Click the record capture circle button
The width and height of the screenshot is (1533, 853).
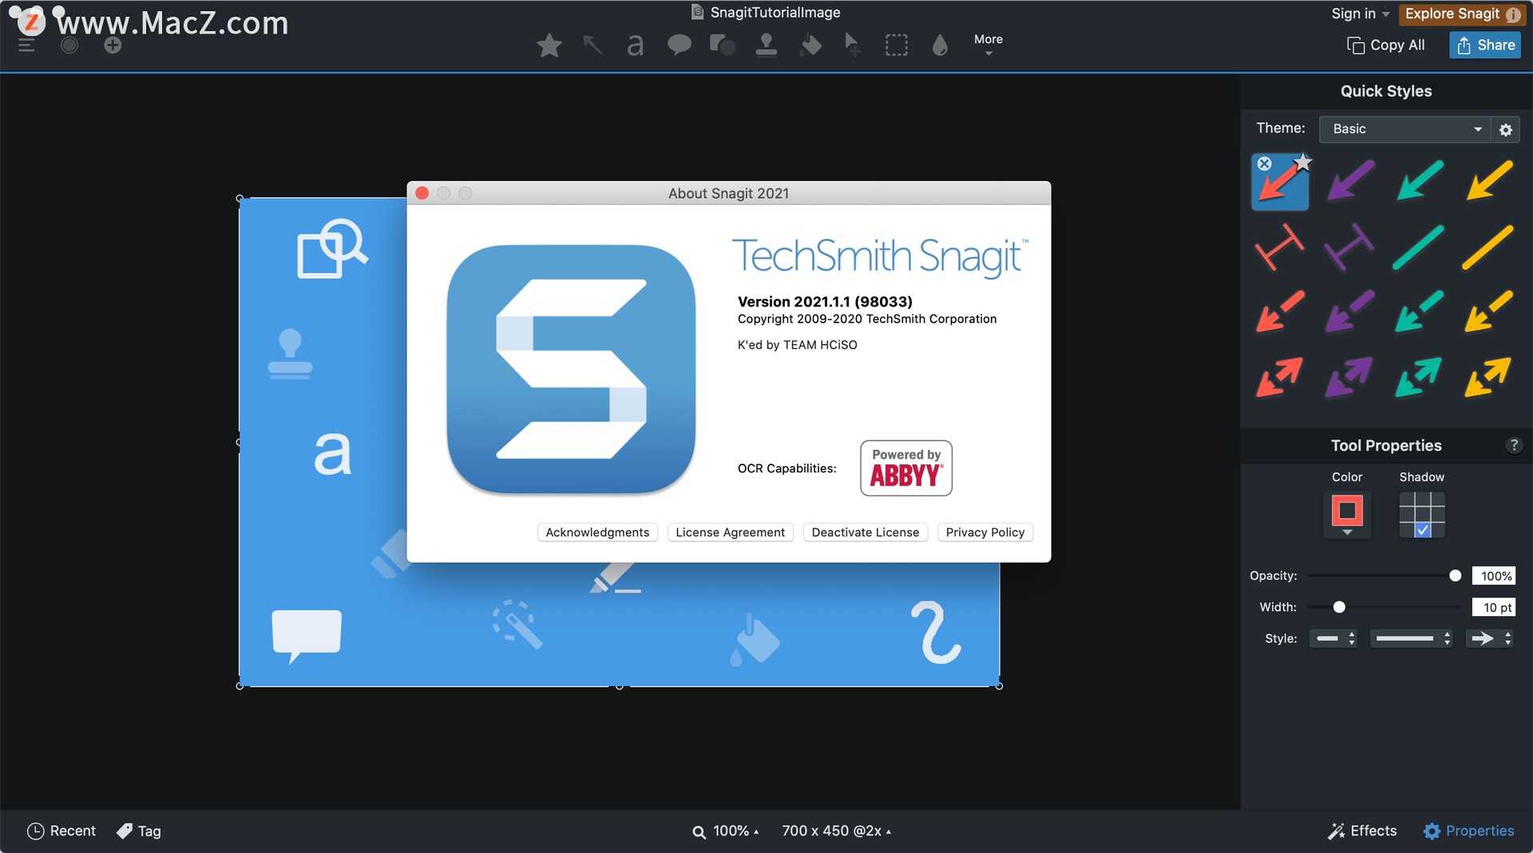coord(69,45)
